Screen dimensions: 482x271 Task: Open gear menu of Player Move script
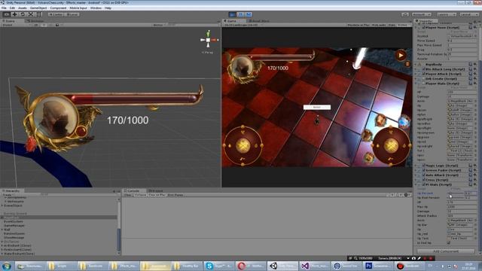[x=475, y=27]
